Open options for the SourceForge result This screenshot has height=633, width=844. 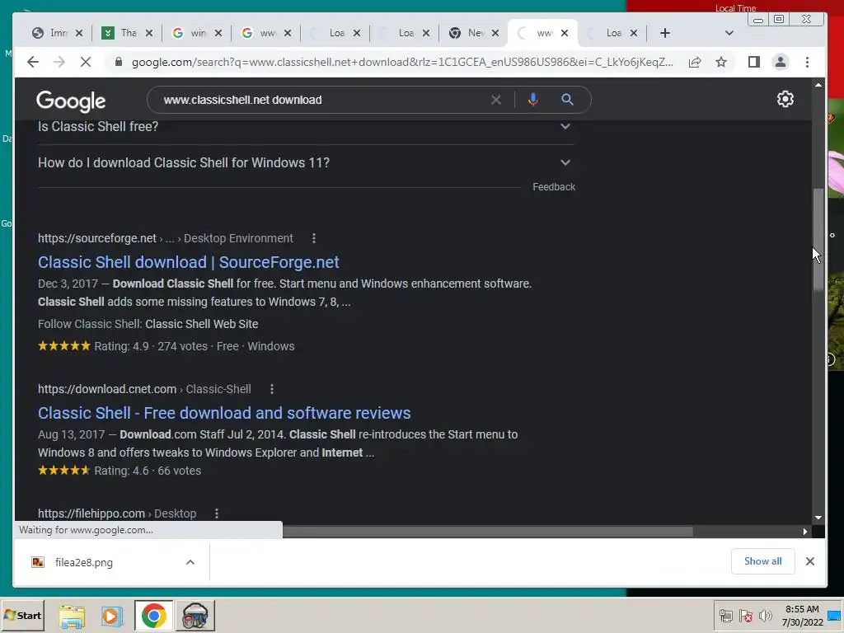(x=314, y=238)
